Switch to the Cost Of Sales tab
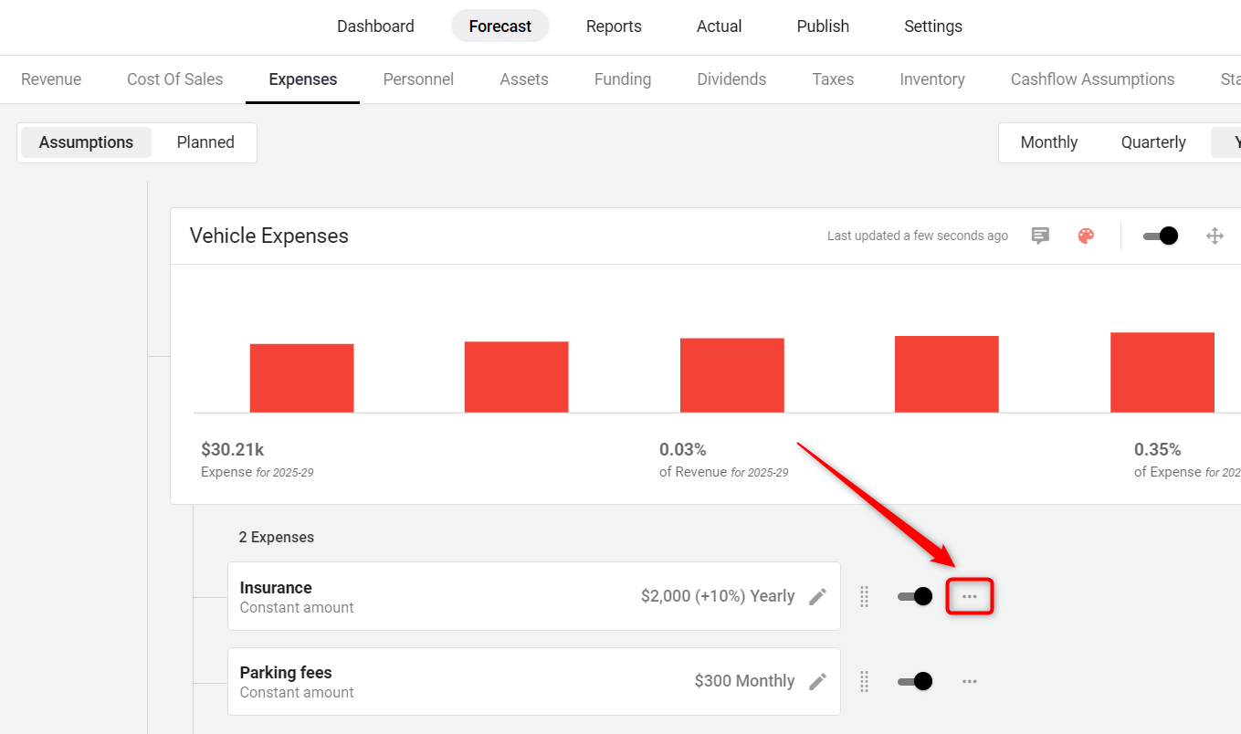The height and width of the screenshot is (734, 1241). 175,79
